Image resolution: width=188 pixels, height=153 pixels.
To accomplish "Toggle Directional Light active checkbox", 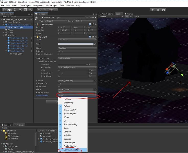I will point(42,18).
